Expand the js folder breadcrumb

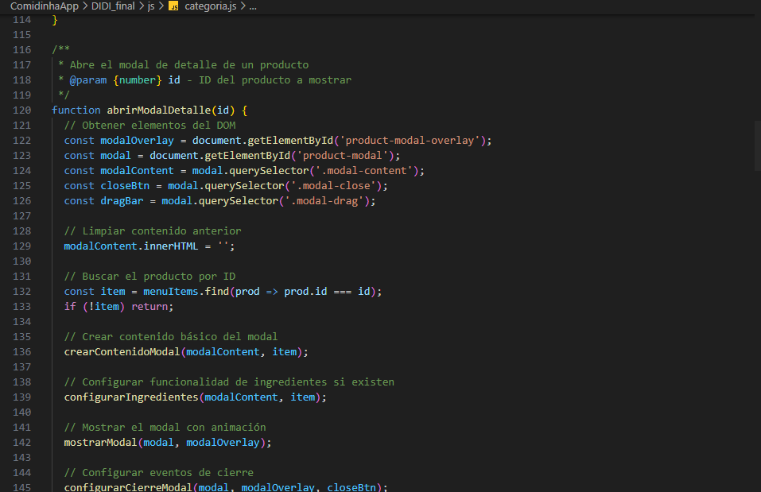150,6
